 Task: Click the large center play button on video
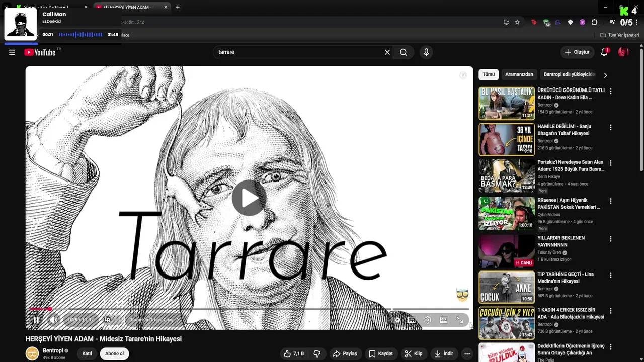249,198
